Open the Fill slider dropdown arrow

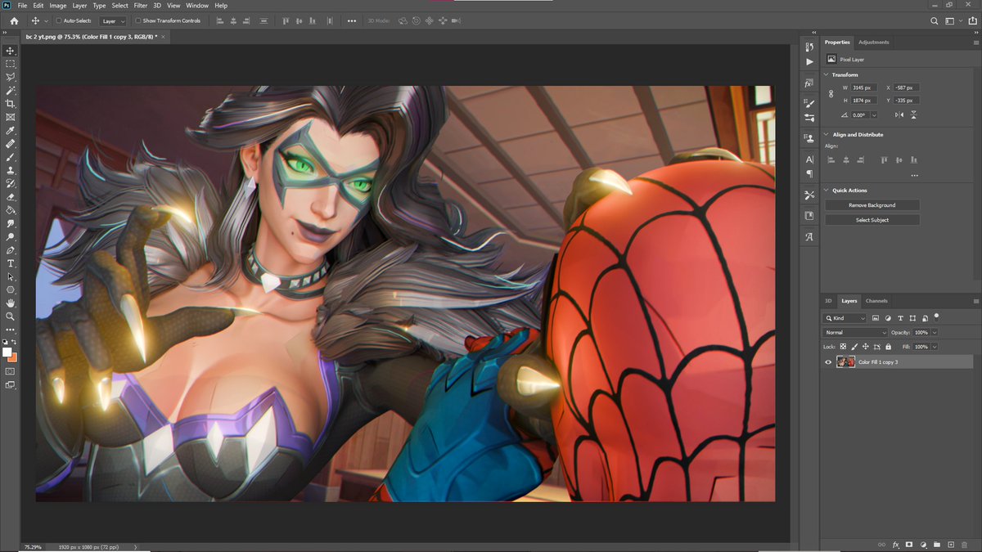[935, 347]
